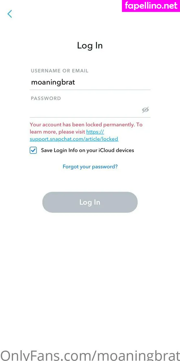The height and width of the screenshot is (361, 180).
Task: Go back using the top-left chevron
Action: click(10, 14)
